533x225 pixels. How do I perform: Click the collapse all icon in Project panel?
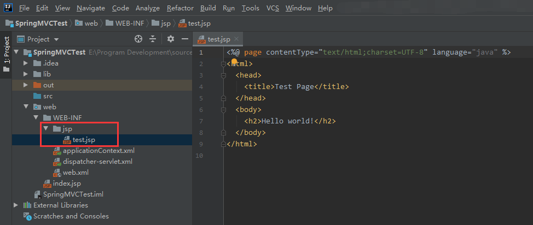coord(153,39)
